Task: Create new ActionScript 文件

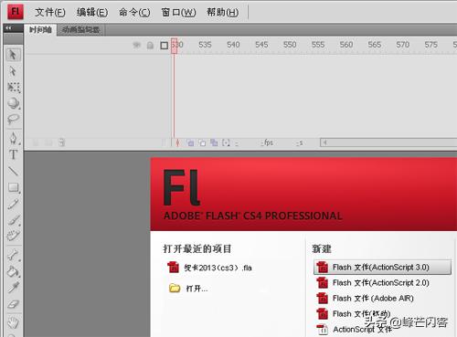Action: [355, 329]
